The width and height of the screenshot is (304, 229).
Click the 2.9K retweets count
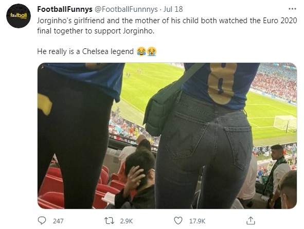(x=127, y=221)
